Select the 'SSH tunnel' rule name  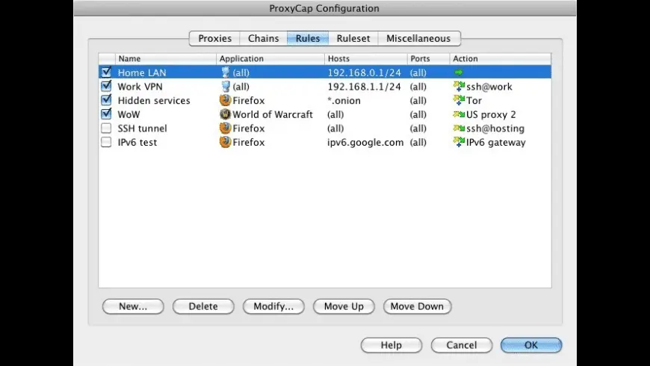(142, 128)
